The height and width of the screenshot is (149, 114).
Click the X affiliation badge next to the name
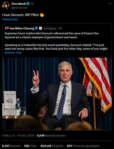[32, 4]
